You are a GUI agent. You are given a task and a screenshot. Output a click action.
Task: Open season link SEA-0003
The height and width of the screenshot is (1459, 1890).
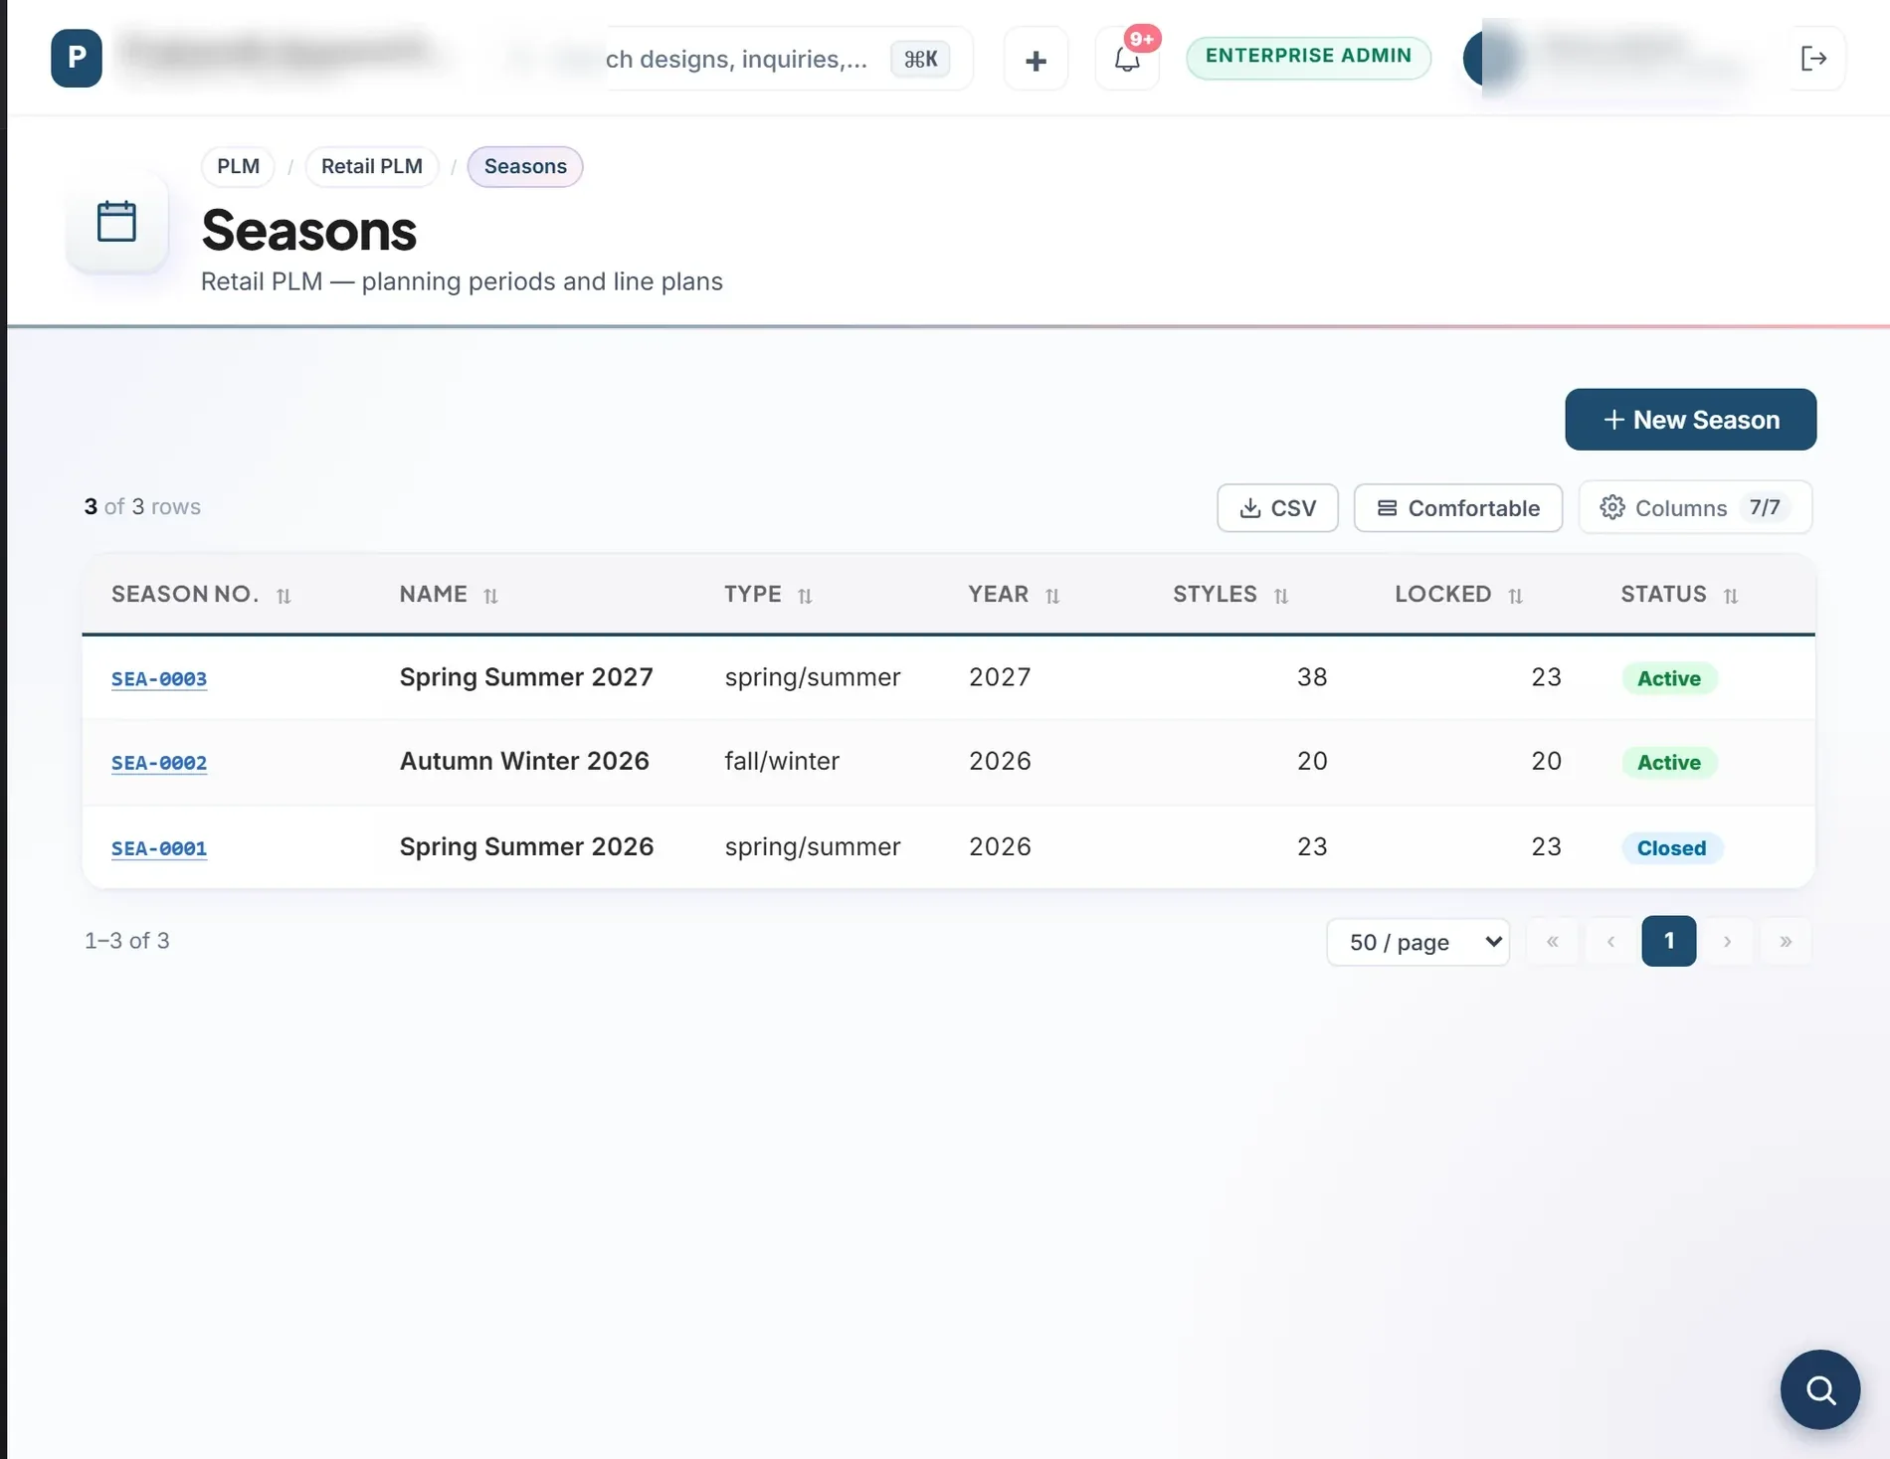tap(159, 678)
